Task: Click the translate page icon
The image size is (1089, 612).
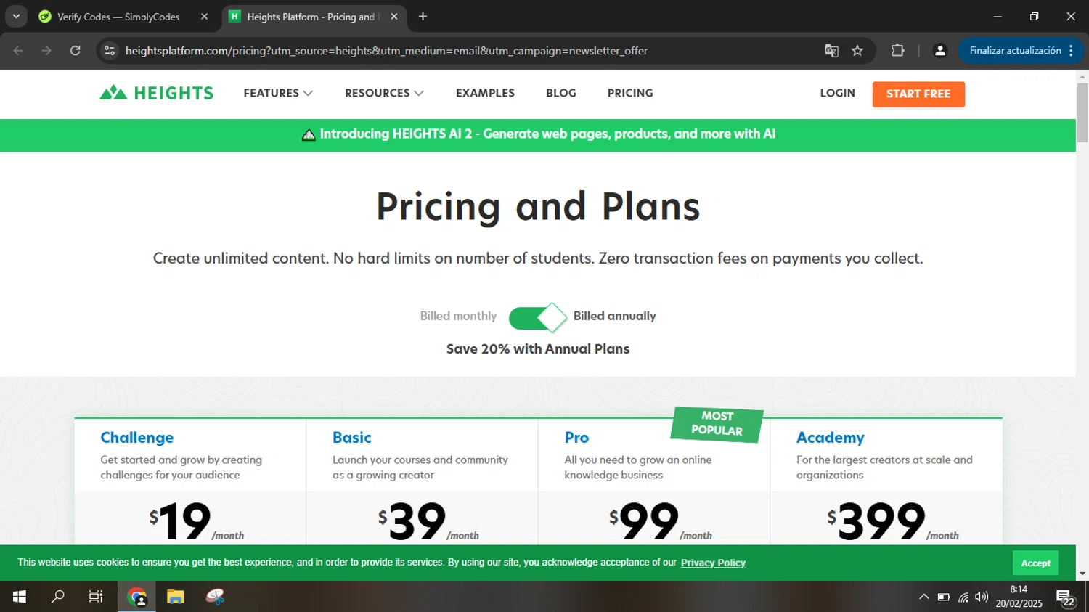Action: click(831, 51)
